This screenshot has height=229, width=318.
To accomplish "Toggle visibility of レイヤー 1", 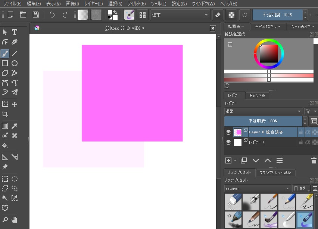I will pos(228,142).
